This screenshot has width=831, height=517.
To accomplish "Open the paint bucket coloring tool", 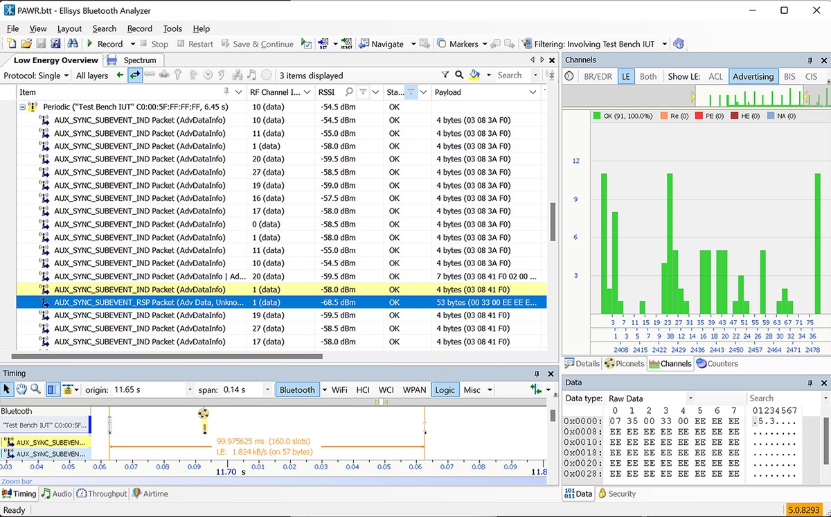I will coord(474,75).
